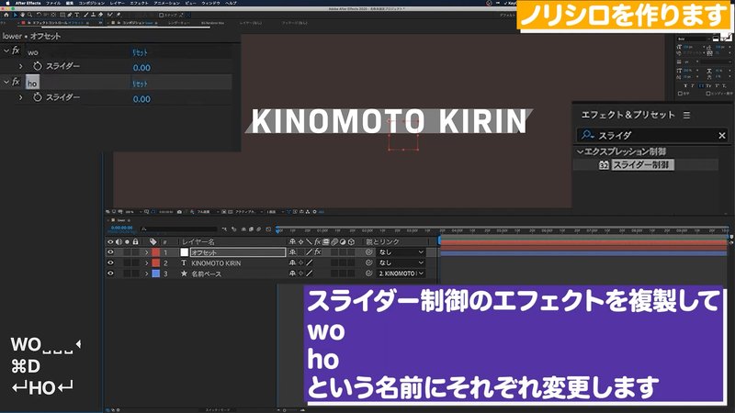Clear the Effects & Presets search field
The width and height of the screenshot is (735, 413).
click(722, 135)
